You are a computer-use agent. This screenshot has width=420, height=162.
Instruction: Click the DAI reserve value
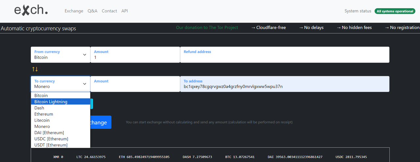pos(295,157)
